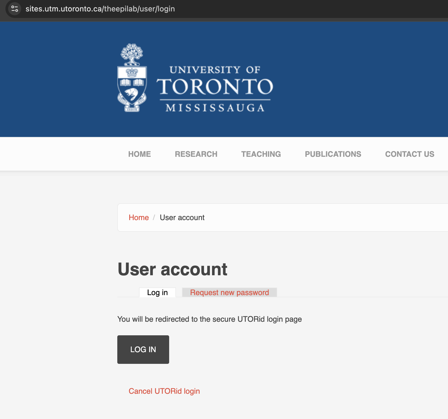Screen dimensions: 448x419
Task: Go to the RESEARCH page
Action: pyautogui.click(x=196, y=154)
